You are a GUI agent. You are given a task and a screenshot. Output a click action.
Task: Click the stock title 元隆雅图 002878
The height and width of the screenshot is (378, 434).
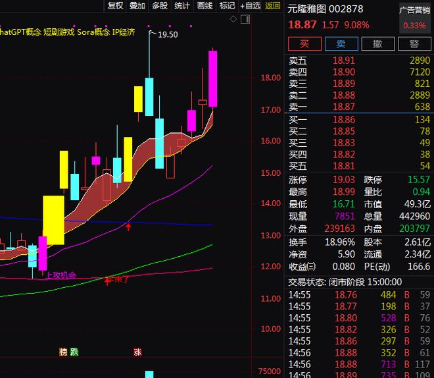point(325,9)
